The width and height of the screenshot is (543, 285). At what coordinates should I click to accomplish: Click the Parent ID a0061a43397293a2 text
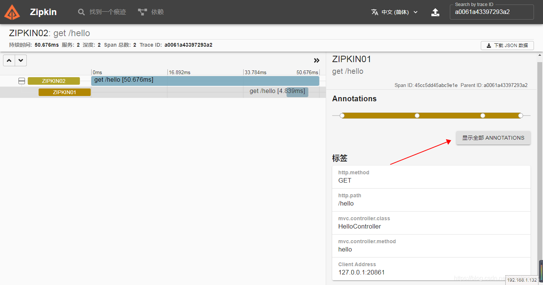pyautogui.click(x=494, y=85)
